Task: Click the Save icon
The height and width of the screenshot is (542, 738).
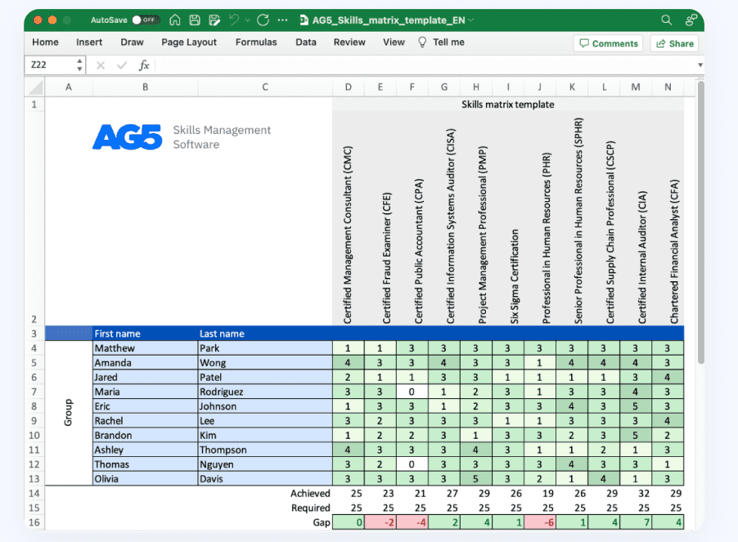Action: (x=195, y=20)
